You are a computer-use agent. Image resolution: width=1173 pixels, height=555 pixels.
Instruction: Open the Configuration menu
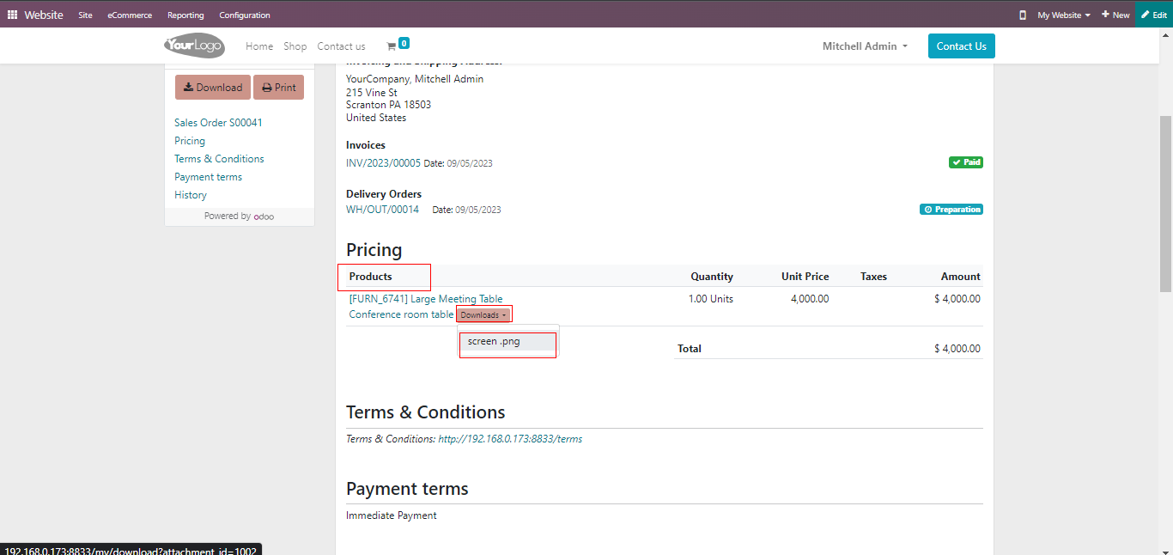click(x=244, y=15)
